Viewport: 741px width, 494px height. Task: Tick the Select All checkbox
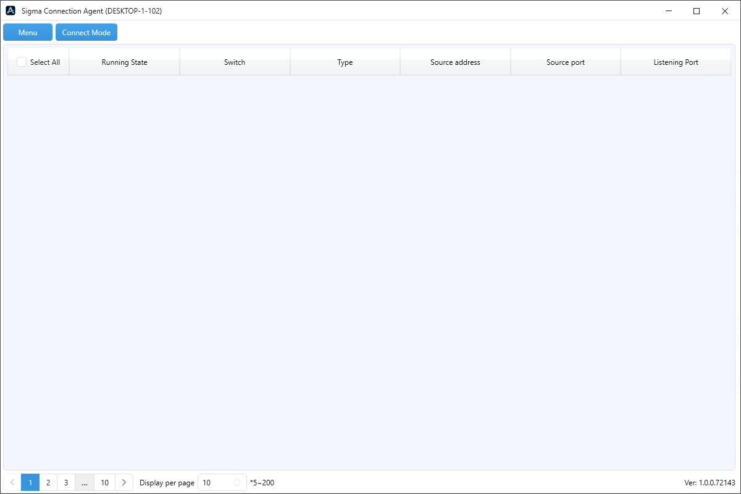point(22,62)
